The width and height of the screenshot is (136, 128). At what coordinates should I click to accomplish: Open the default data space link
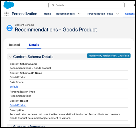click(14, 87)
